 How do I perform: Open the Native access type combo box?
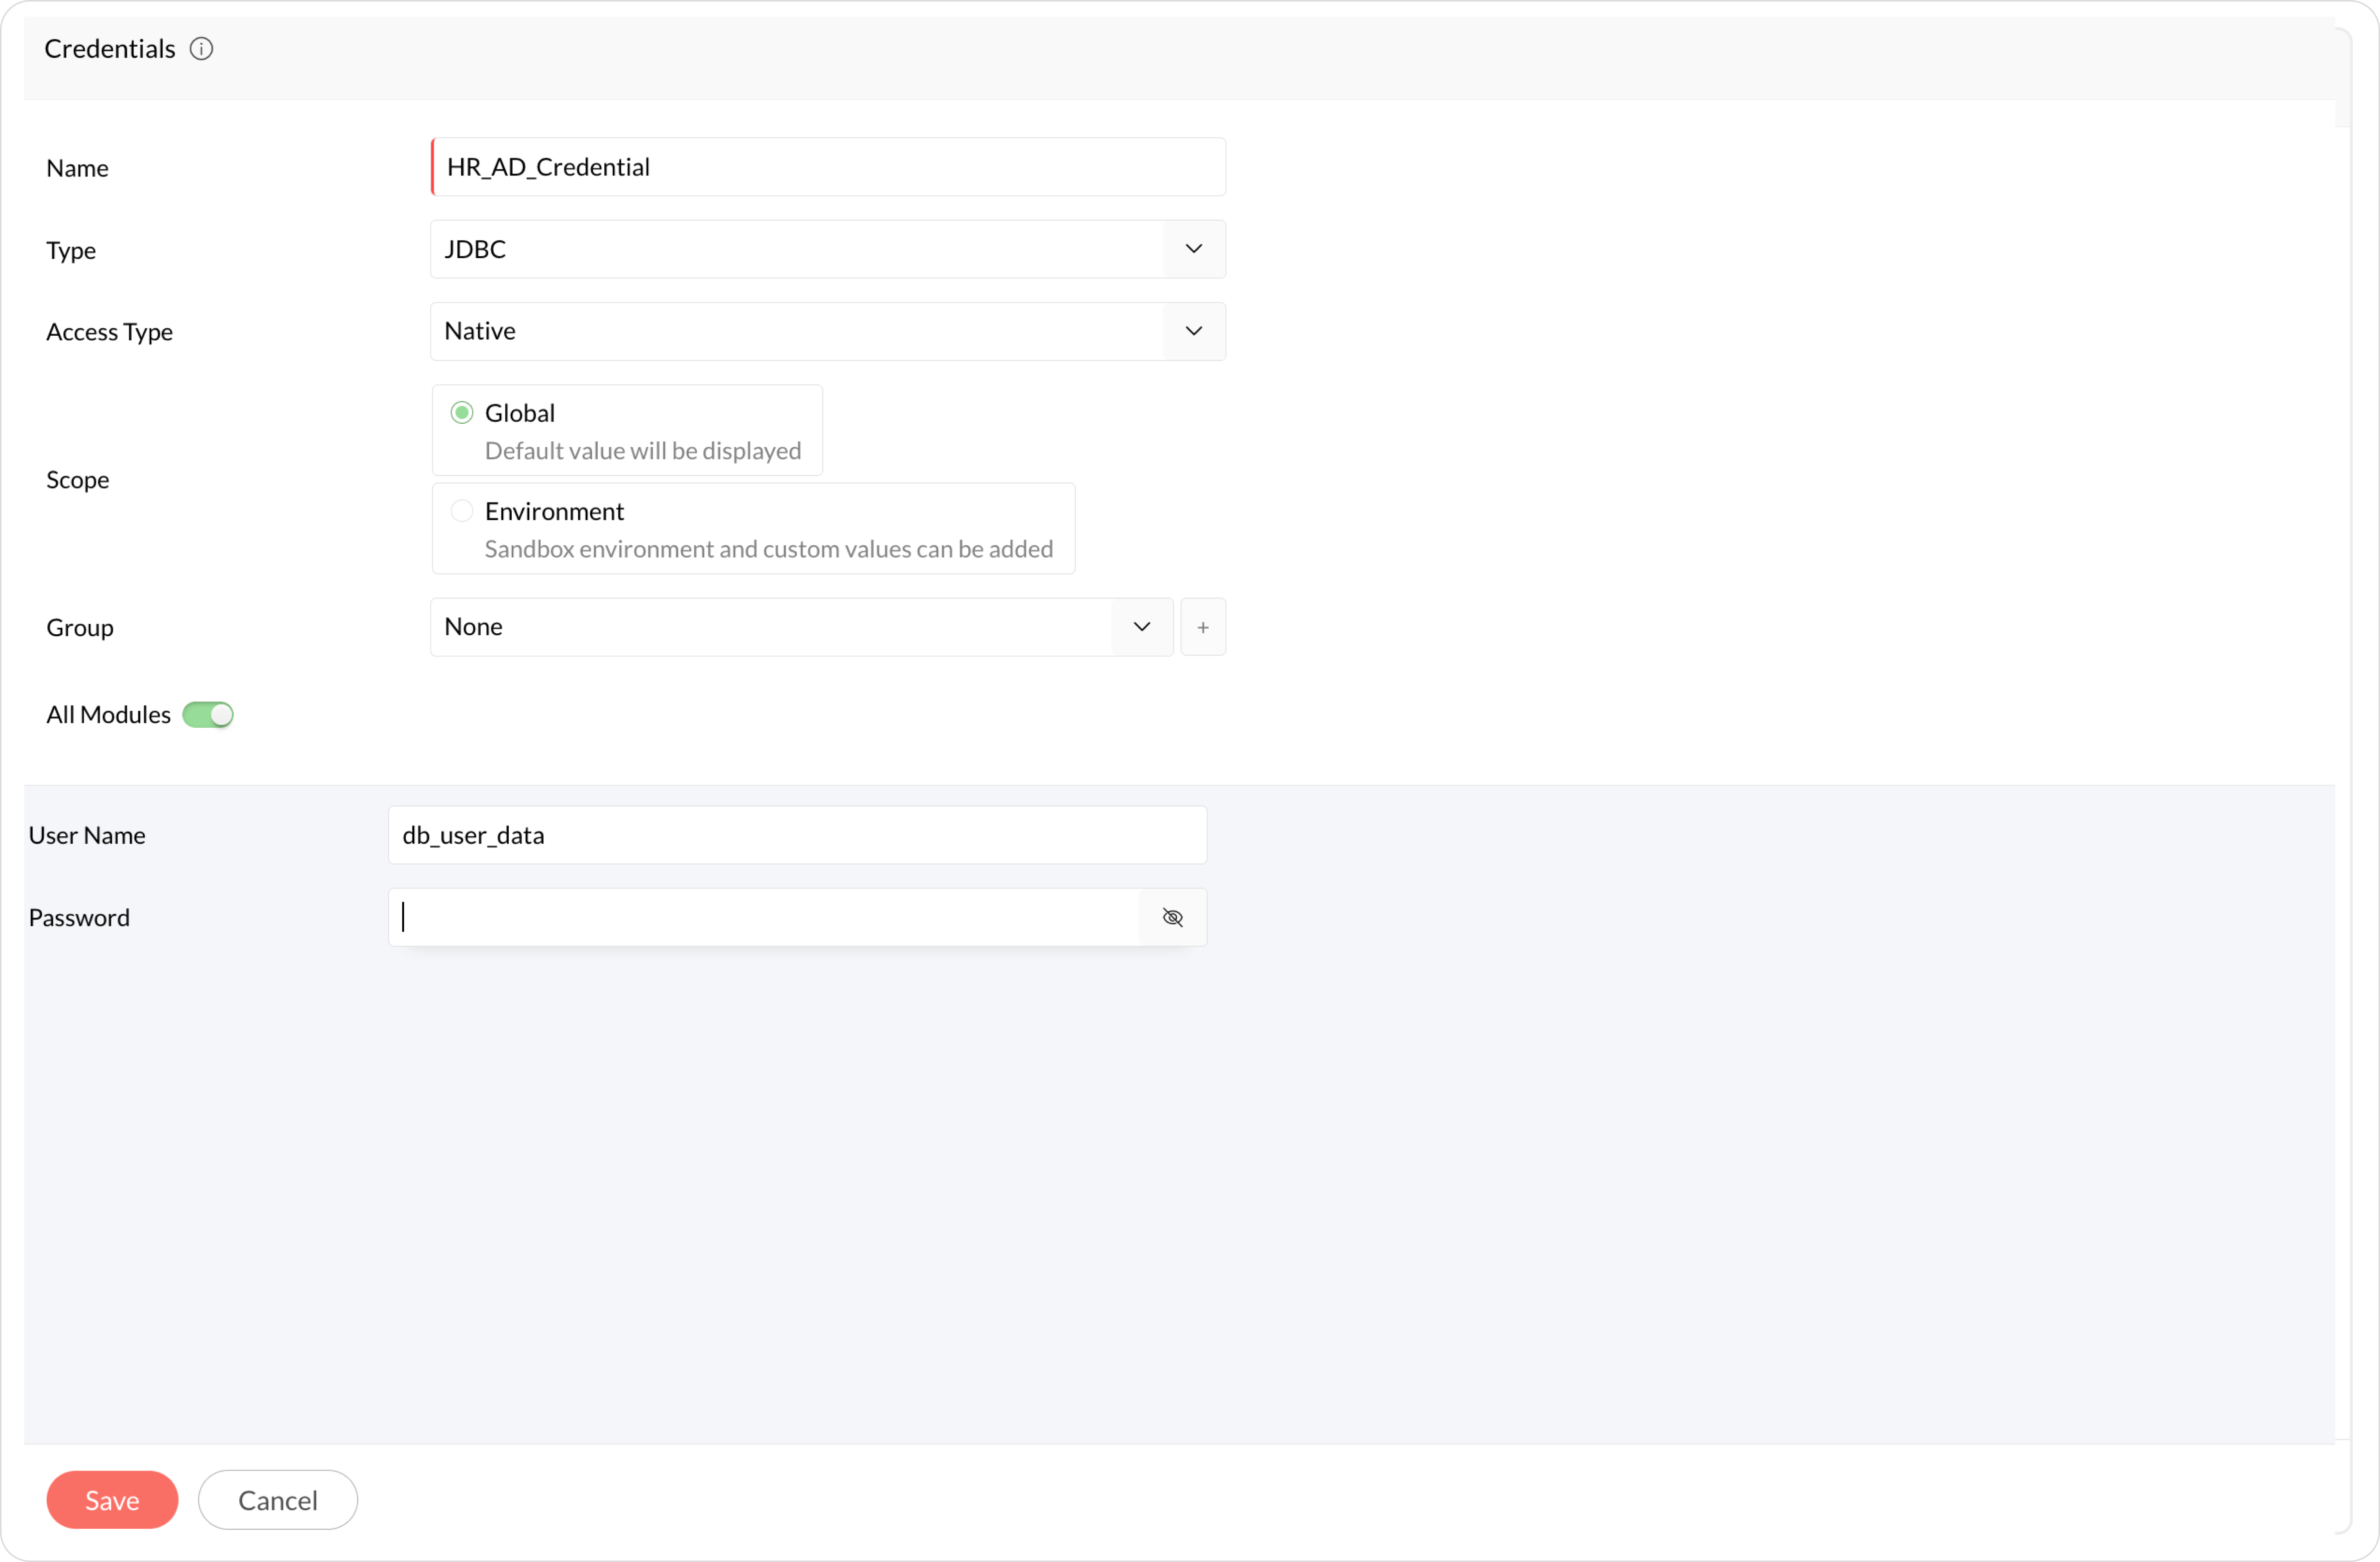click(x=796, y=331)
